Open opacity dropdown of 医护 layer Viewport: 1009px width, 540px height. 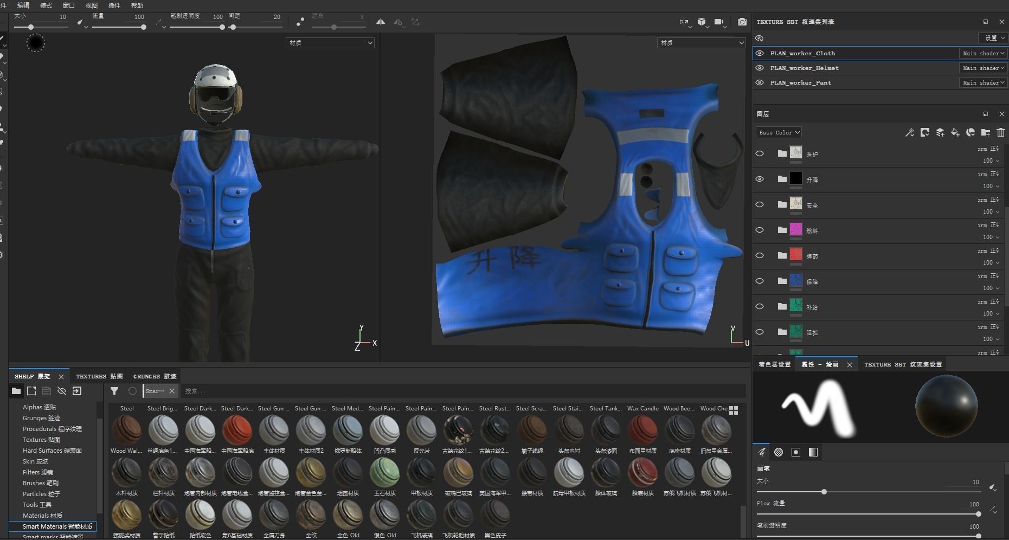[991, 160]
